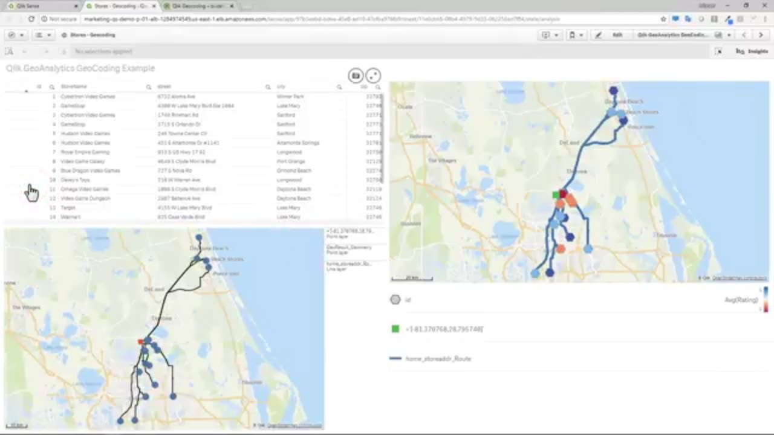Viewport: 774px width, 435px height.
Task: Go to the next sheet arrow
Action: click(761, 35)
